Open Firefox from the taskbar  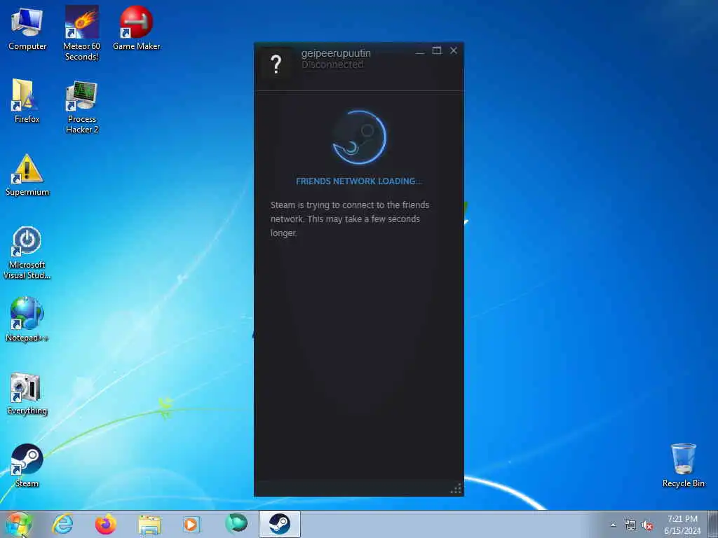[x=105, y=524]
